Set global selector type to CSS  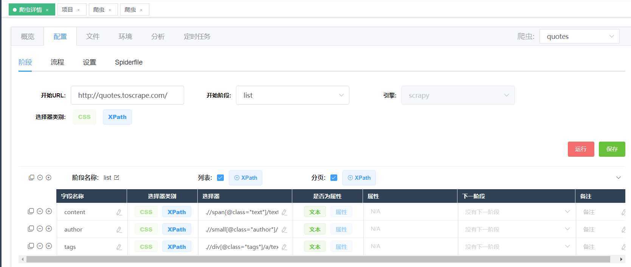tap(84, 117)
